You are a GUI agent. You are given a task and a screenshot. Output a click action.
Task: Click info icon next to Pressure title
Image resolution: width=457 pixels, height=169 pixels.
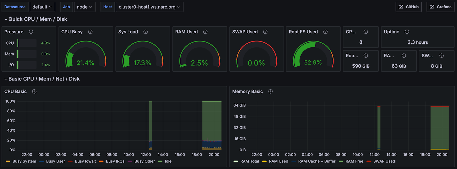pyautogui.click(x=31, y=32)
